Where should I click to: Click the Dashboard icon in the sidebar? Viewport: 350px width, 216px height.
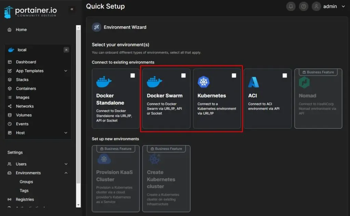tap(10, 62)
